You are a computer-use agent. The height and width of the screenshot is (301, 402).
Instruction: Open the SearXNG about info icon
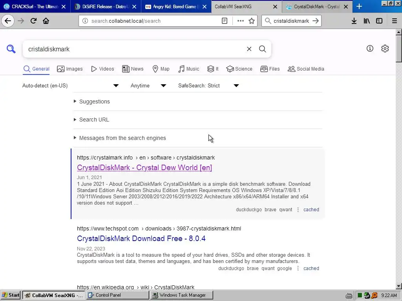click(x=370, y=48)
